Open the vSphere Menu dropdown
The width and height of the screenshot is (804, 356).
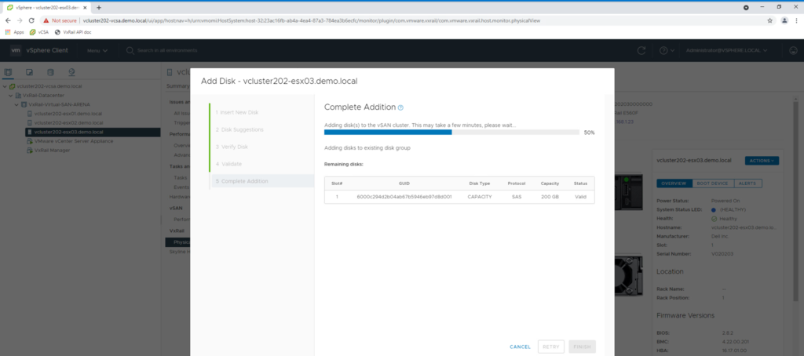97,50
